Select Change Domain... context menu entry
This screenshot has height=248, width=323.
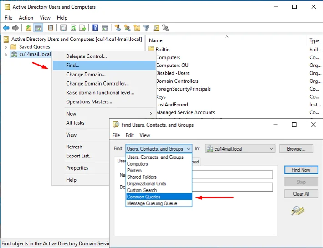click(104, 74)
